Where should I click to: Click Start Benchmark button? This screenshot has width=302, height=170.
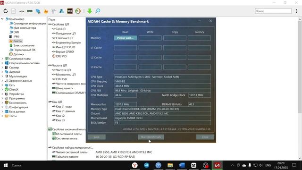[x=151, y=137]
